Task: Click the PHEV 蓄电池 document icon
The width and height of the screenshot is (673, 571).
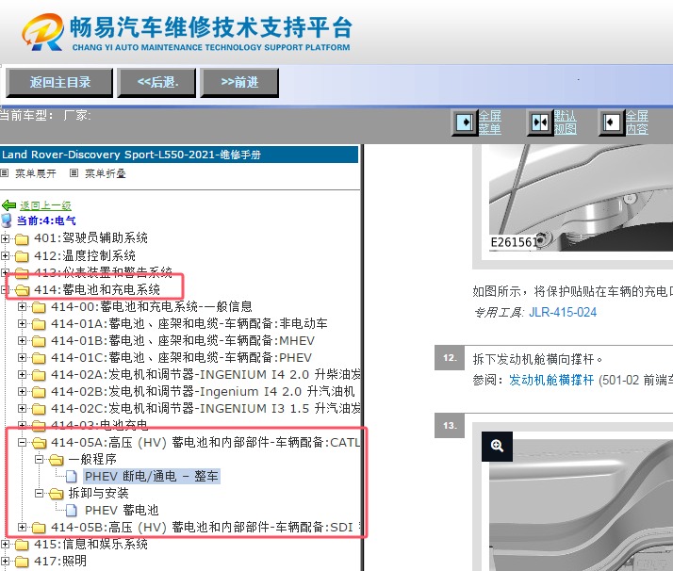Action: coord(72,510)
